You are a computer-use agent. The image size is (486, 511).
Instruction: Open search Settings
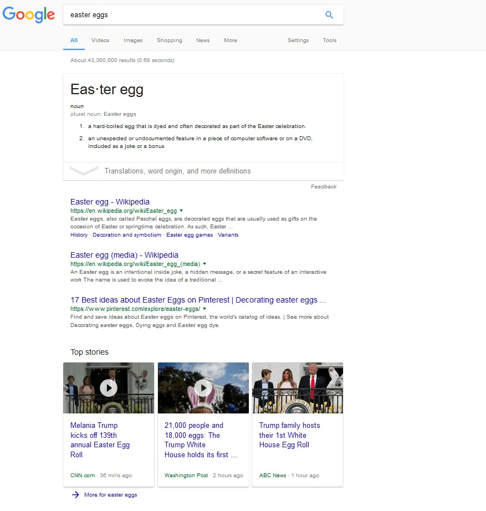coord(298,40)
